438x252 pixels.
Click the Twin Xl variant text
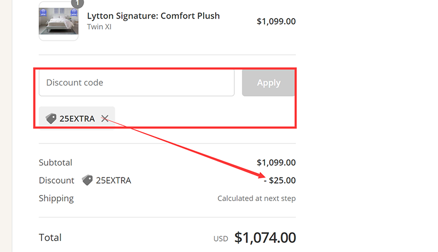coord(99,27)
